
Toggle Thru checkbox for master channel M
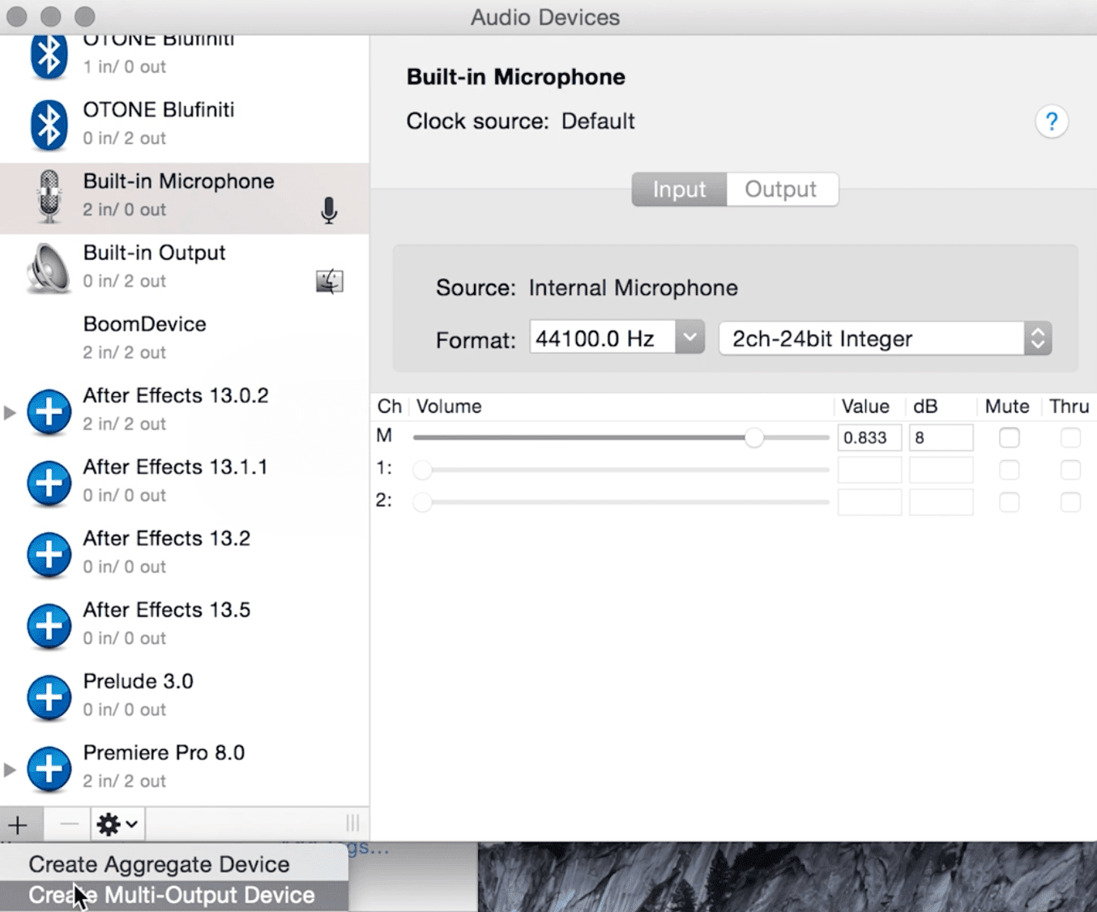coord(1070,438)
